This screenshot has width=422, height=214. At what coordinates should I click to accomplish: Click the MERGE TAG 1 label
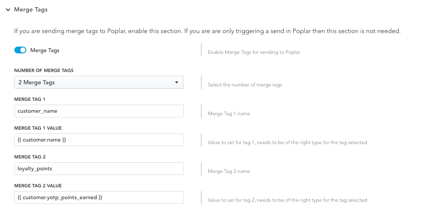tap(30, 99)
